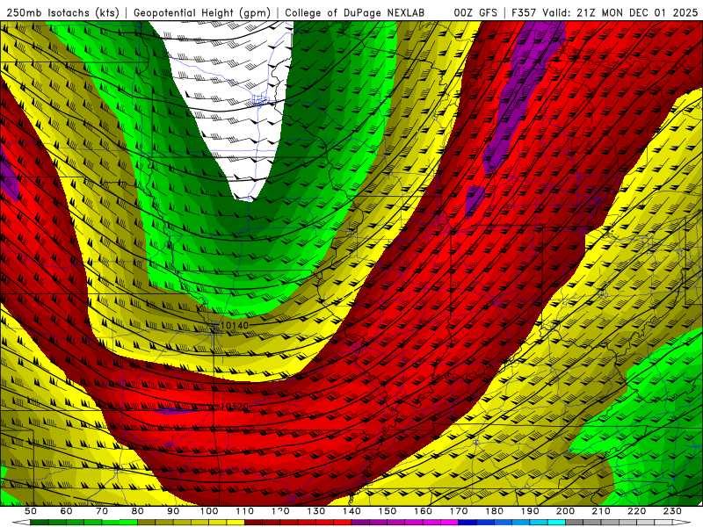This screenshot has height=527, width=703.
Task: Click the 140 value on the color scale
Action: tap(351, 511)
